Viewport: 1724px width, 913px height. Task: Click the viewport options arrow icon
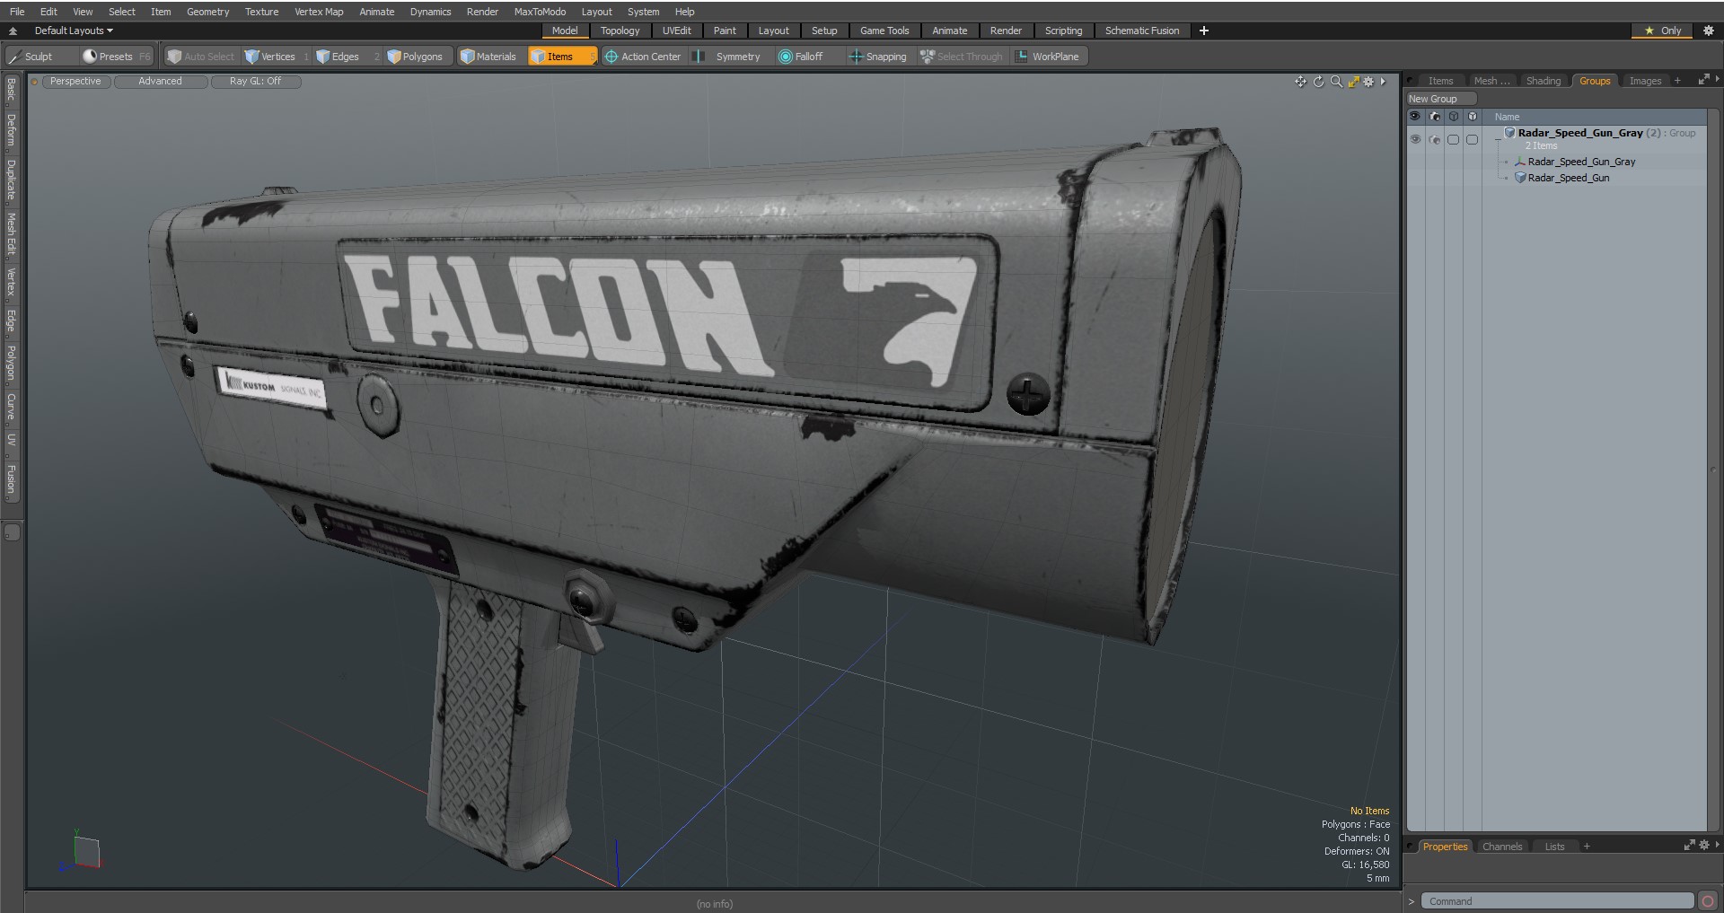click(1384, 82)
